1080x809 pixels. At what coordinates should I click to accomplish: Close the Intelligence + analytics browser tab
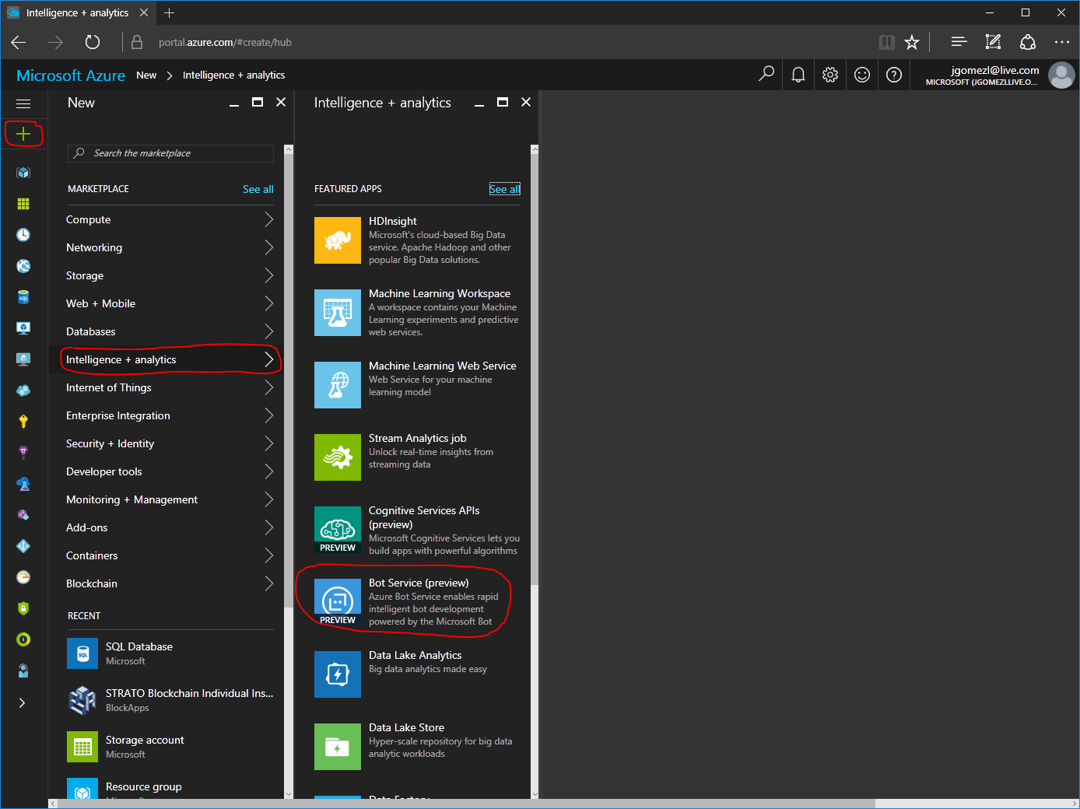point(144,12)
